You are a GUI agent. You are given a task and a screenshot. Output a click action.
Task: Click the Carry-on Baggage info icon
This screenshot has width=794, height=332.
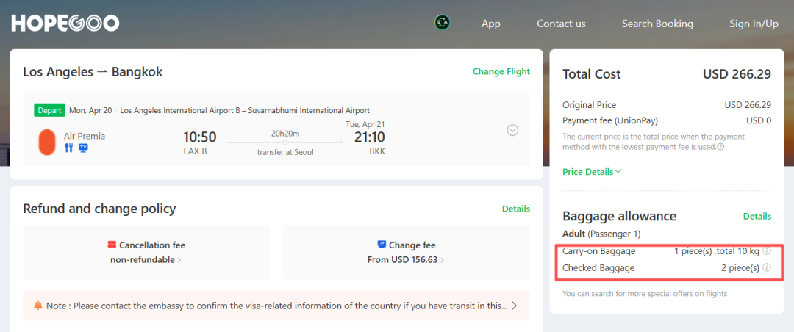point(767,251)
